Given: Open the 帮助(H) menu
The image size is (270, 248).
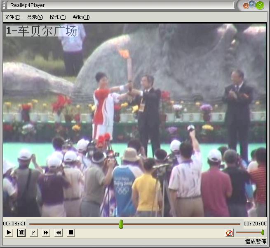Looking at the screenshot, I should coord(81,17).
